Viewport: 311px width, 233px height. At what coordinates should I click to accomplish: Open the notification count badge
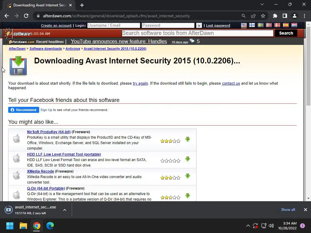(x=302, y=226)
